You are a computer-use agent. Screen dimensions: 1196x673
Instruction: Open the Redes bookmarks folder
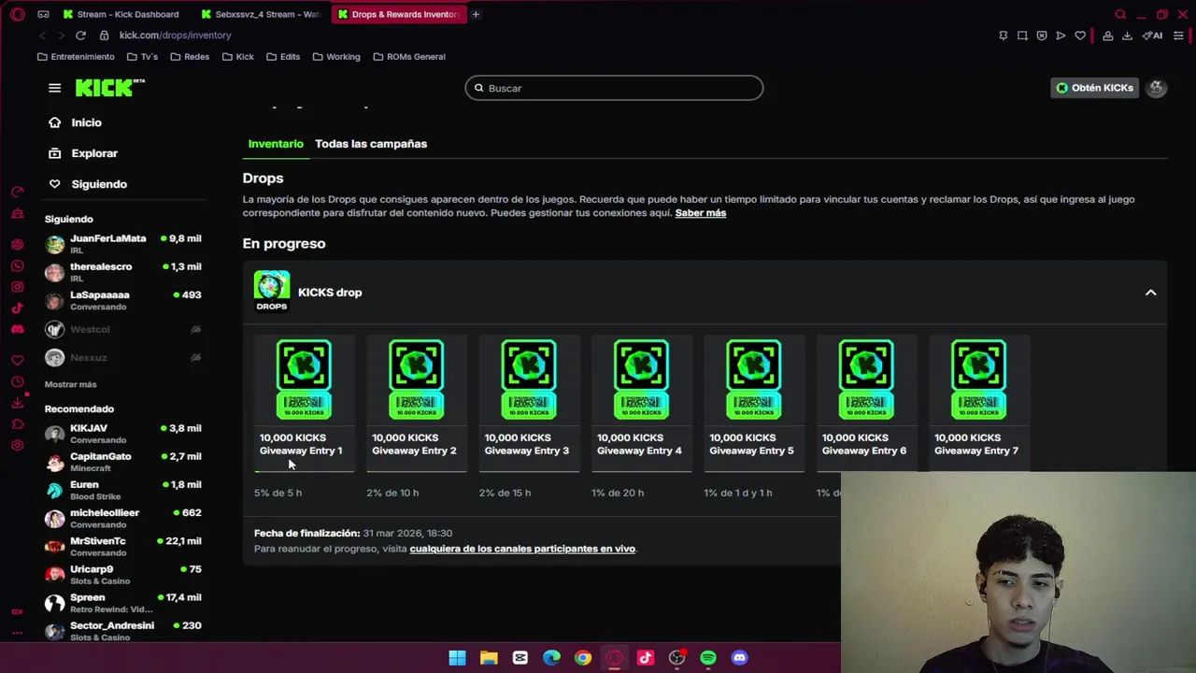190,57
